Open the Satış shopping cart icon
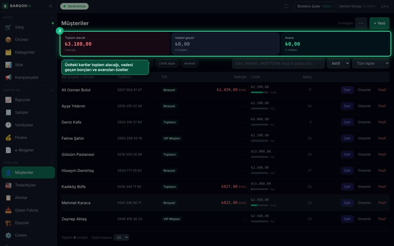 coord(8,27)
